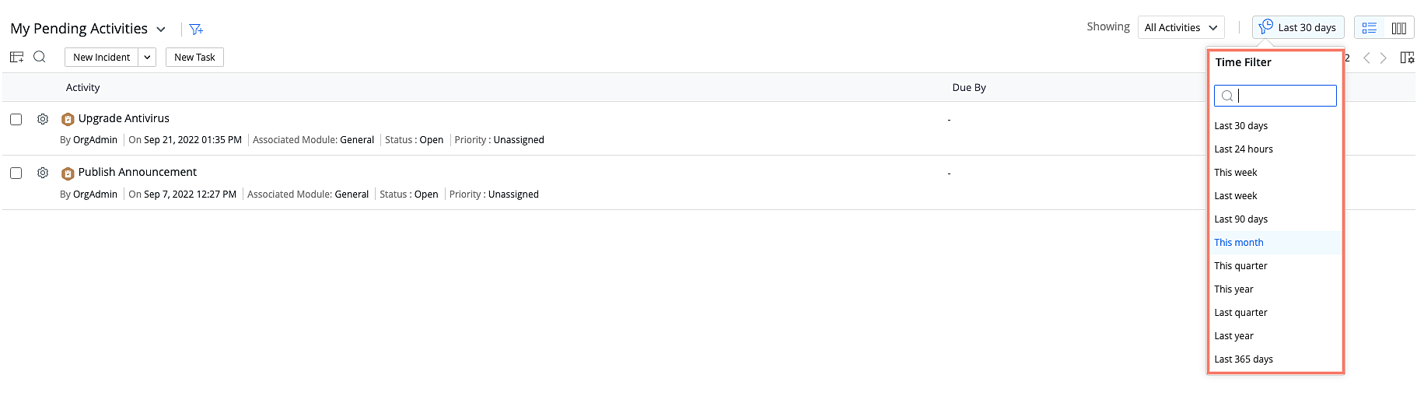Open the table view settings icon

(x=16, y=57)
